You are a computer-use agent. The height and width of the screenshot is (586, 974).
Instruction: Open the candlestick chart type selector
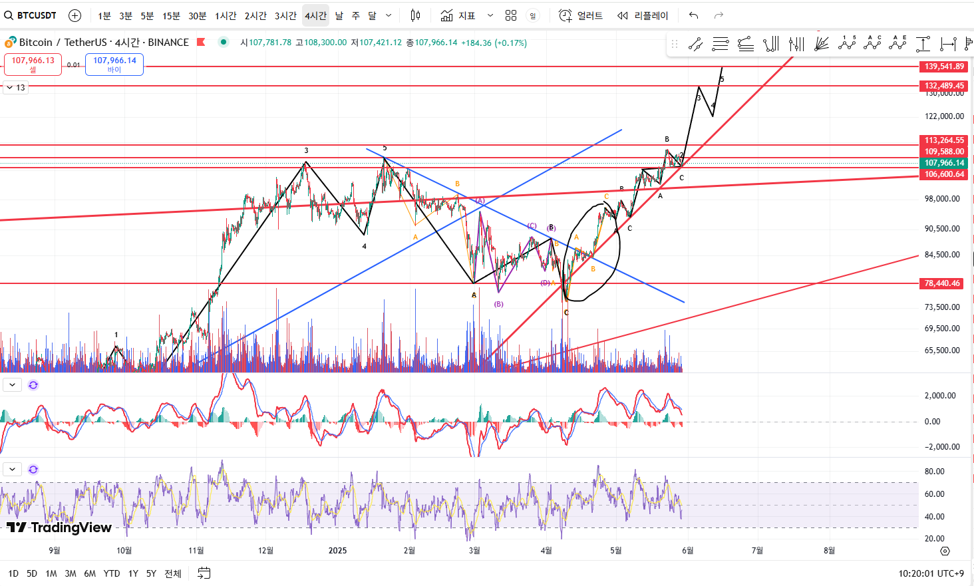click(415, 15)
